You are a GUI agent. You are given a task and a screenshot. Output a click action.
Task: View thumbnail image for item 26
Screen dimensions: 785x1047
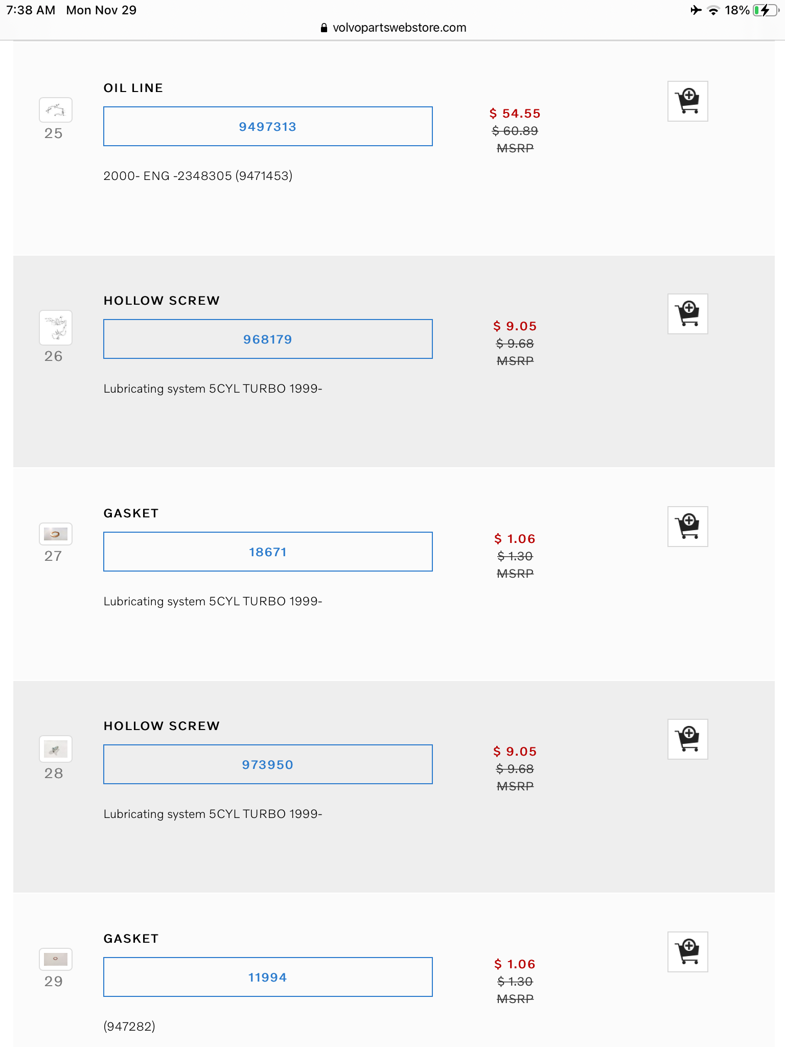pyautogui.click(x=56, y=328)
